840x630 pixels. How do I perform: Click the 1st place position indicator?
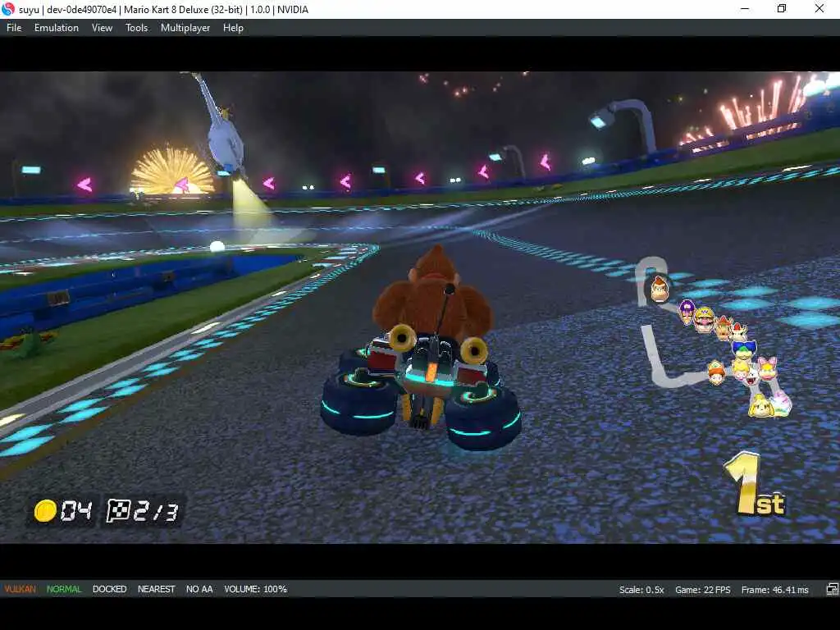click(x=755, y=484)
